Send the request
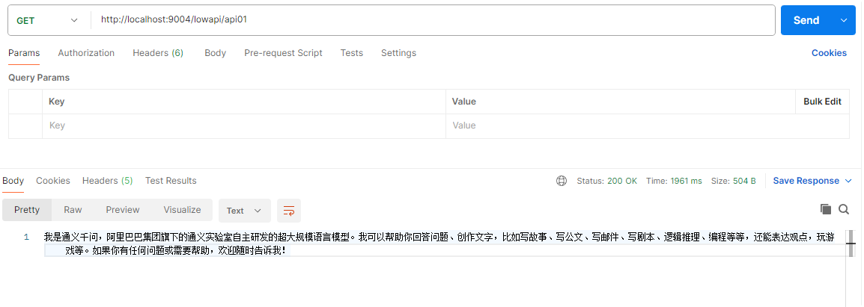 coord(806,20)
